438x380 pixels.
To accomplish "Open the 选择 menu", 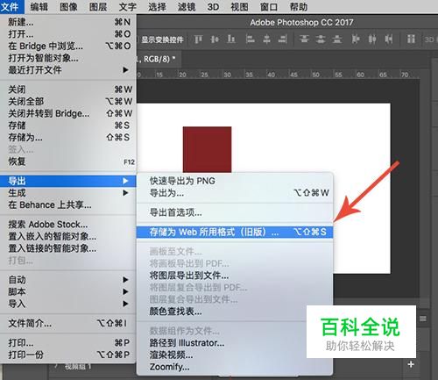I will click(x=157, y=6).
